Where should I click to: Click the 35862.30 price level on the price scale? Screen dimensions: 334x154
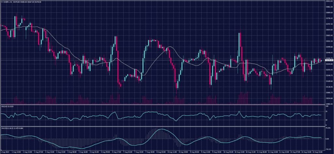coord(329,7)
